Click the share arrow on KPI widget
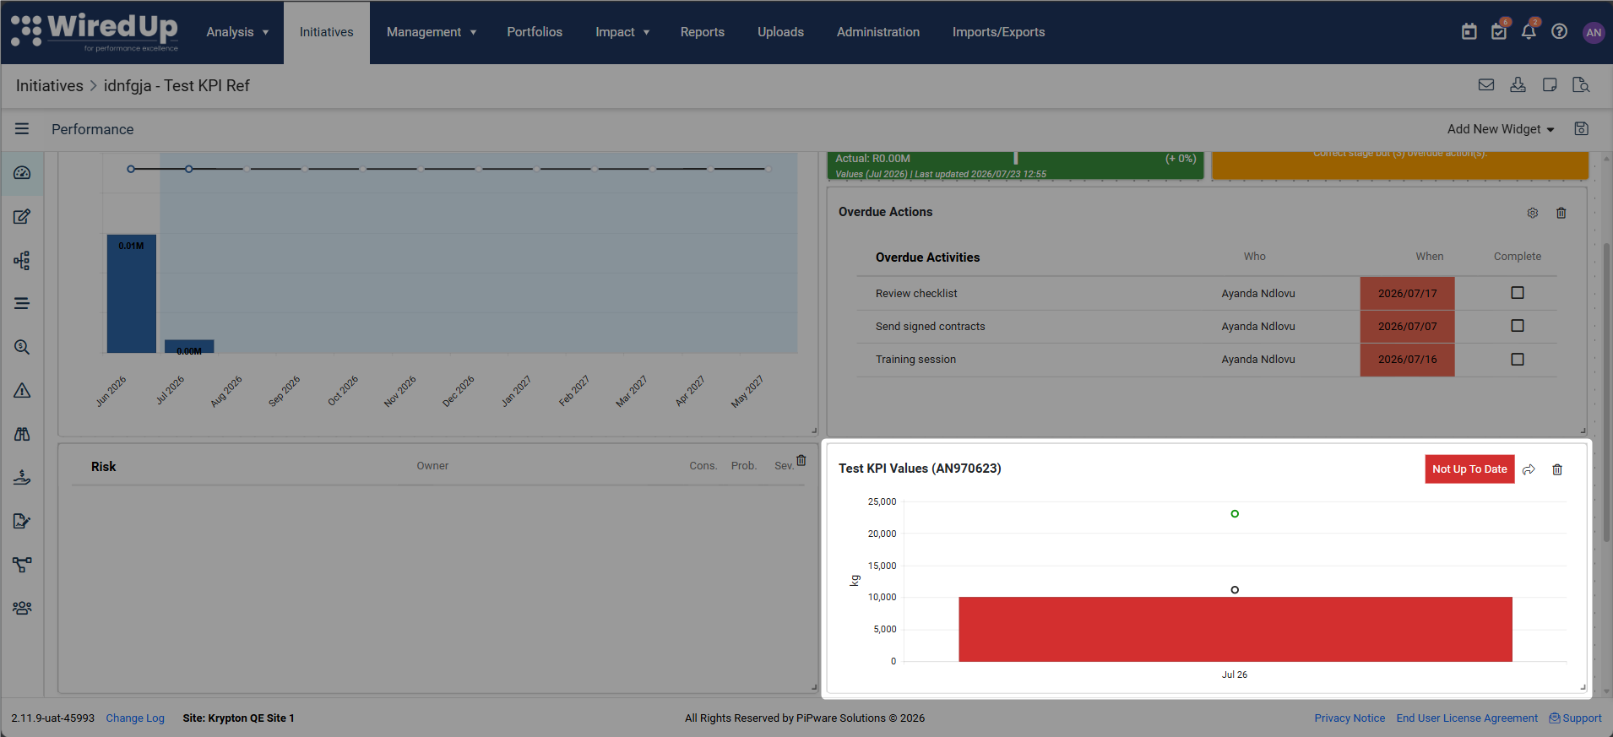Image resolution: width=1613 pixels, height=737 pixels. coord(1529,469)
